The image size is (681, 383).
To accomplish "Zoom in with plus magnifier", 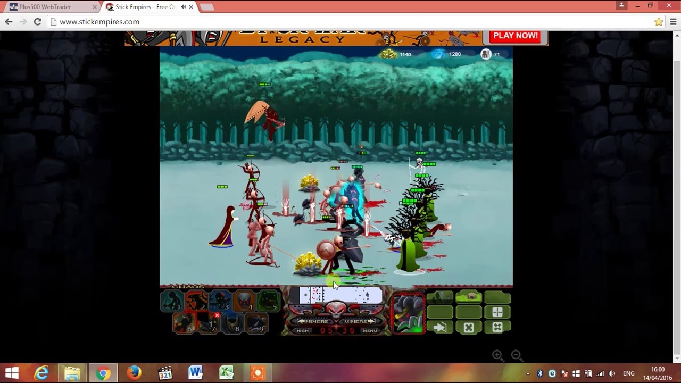I will (x=498, y=355).
